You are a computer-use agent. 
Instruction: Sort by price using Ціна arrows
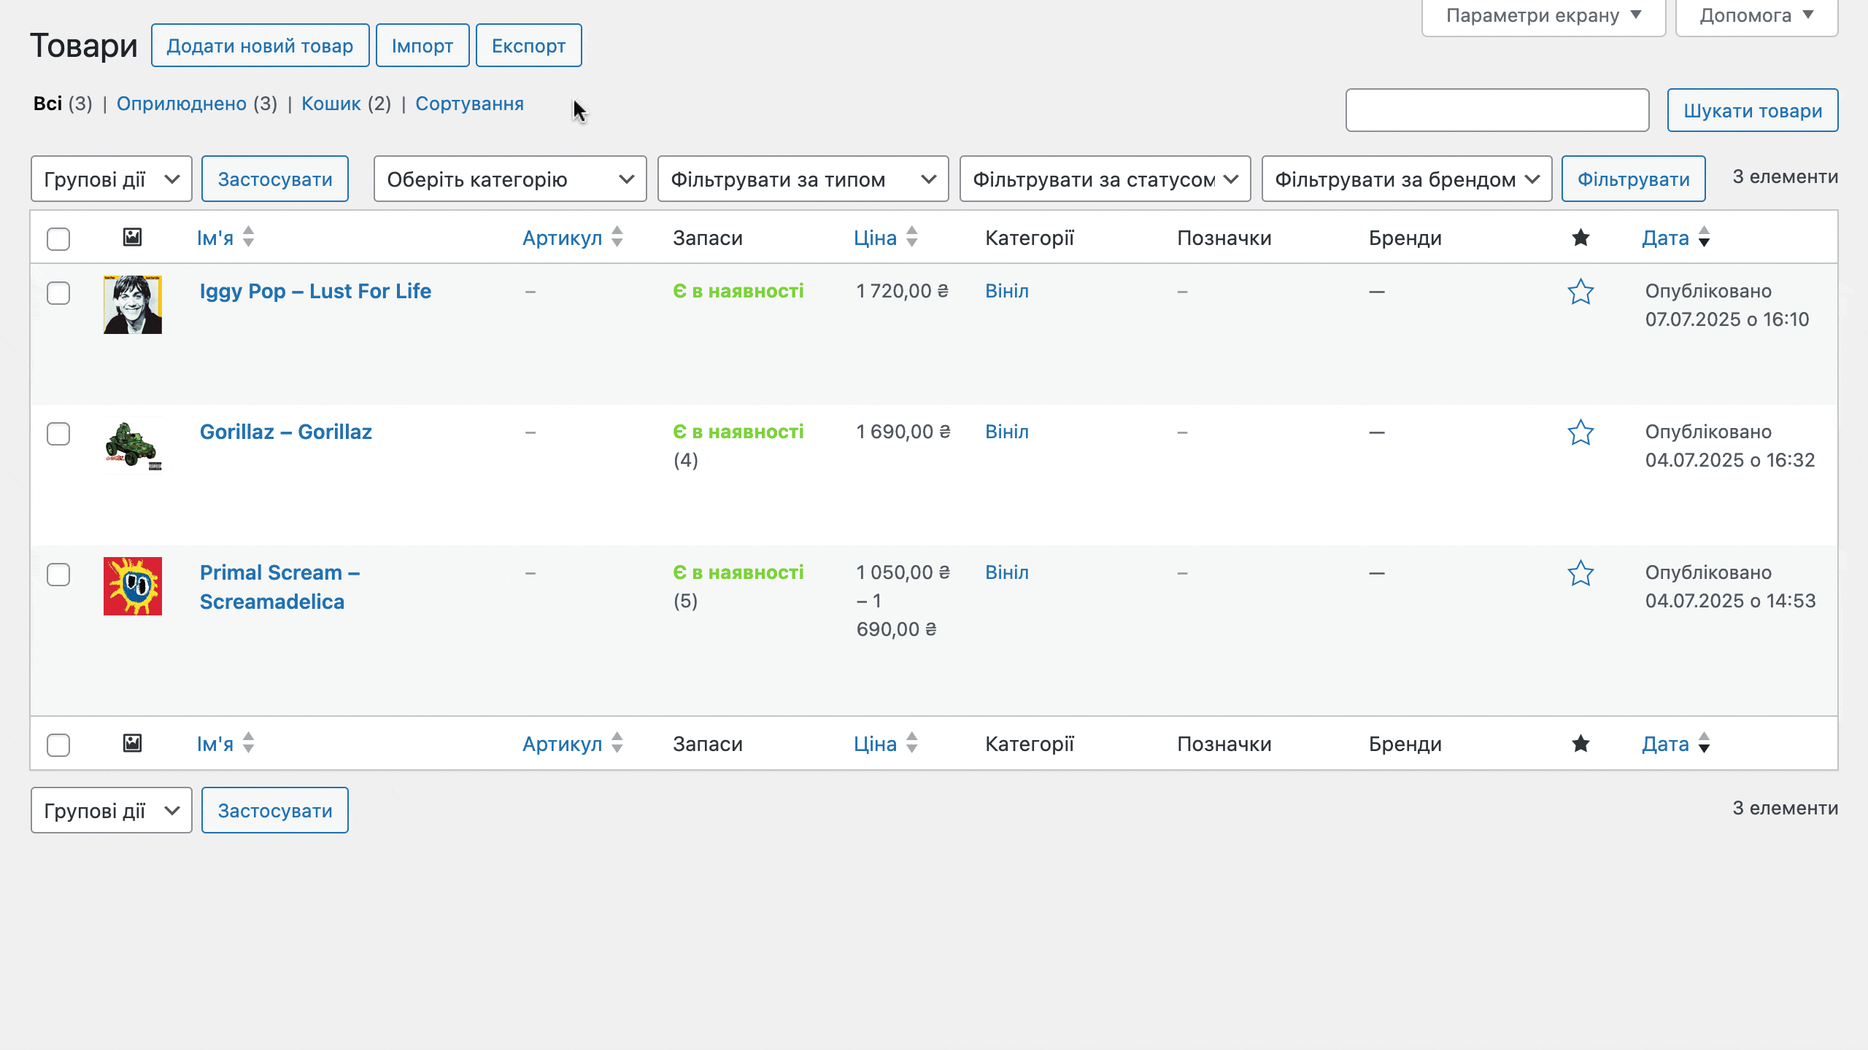[911, 237]
